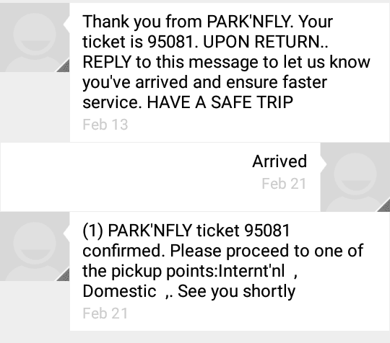Viewport: 390px width, 343px height.
Task: Select the 'ticket 95081 confirmed' message
Action: click(x=230, y=271)
